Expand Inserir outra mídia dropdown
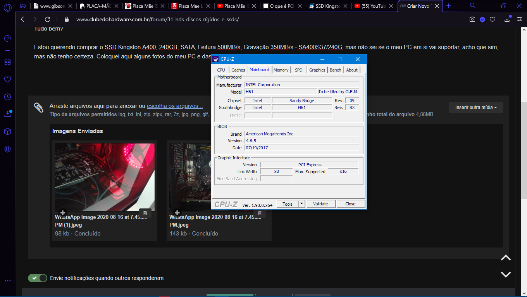527x297 pixels. (476, 108)
